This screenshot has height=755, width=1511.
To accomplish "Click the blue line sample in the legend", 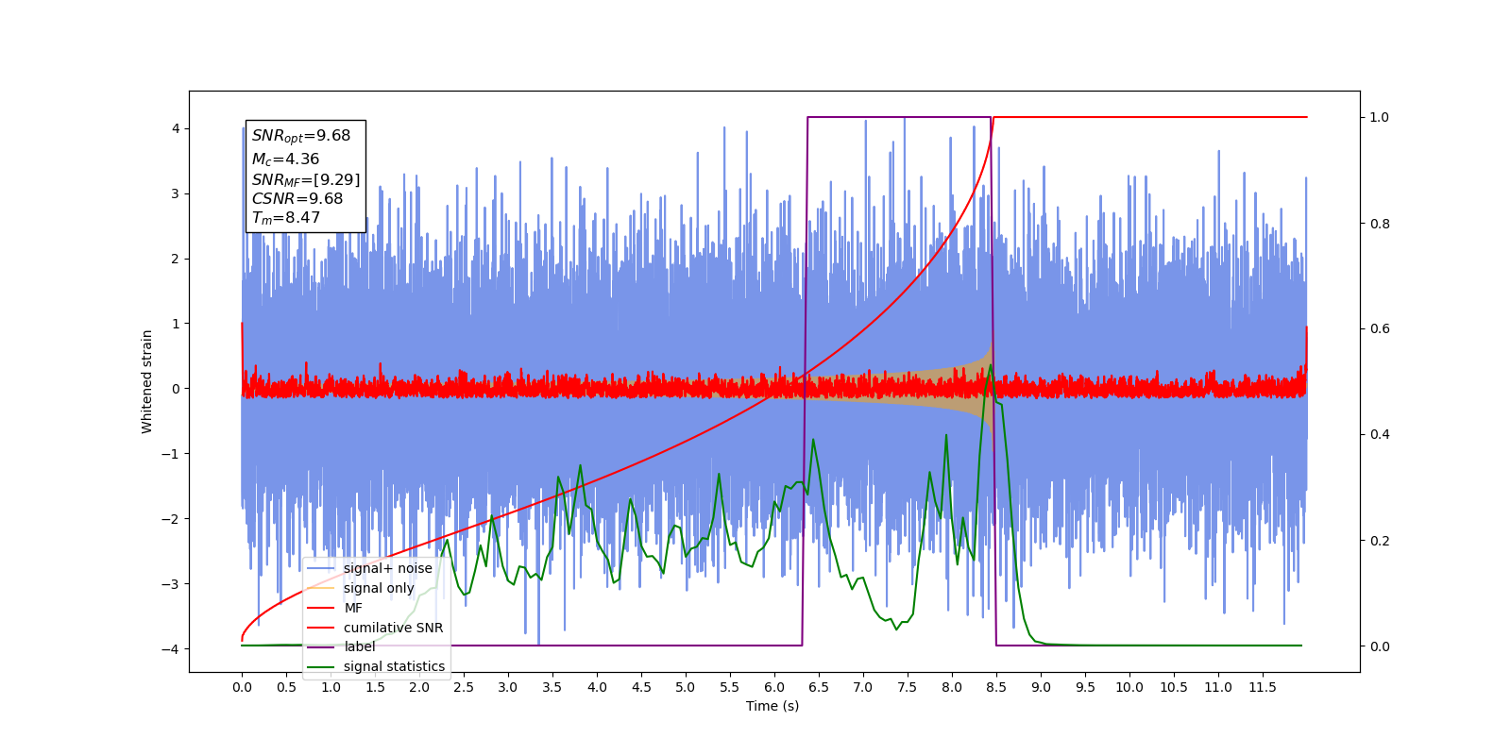I will coord(321,568).
